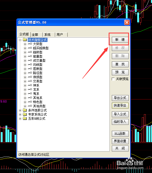Expand the 五彩K线公式 folder
This screenshot has width=152, height=173.
(20, 119)
